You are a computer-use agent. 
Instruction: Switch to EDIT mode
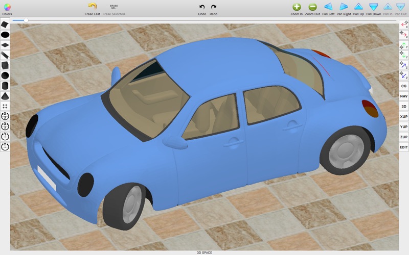tap(403, 147)
